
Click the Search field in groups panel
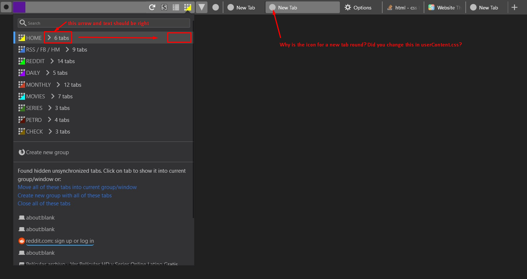tap(104, 23)
